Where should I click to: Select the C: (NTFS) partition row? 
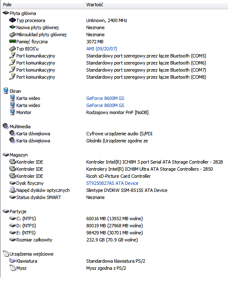114,219
